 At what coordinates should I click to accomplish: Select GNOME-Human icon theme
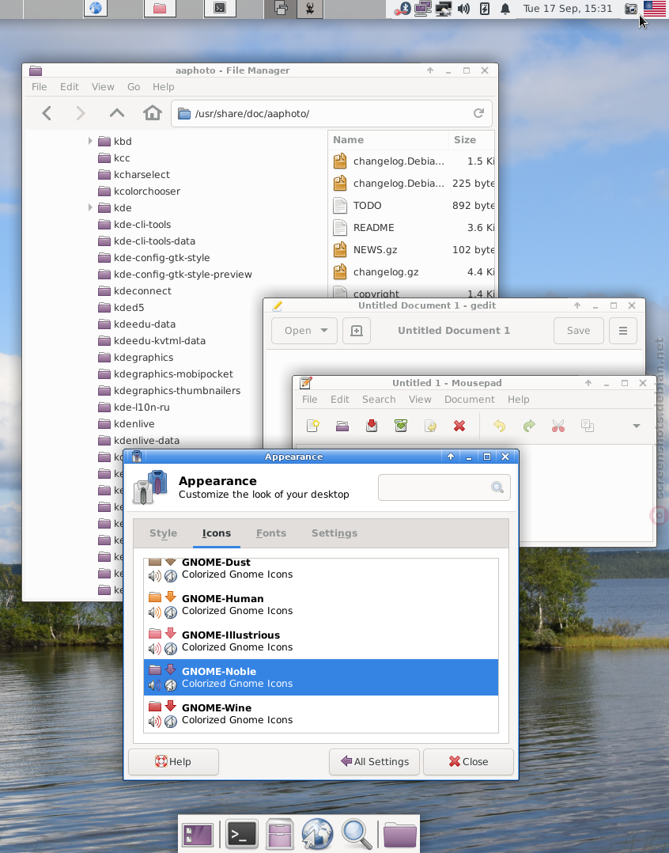pyautogui.click(x=321, y=605)
